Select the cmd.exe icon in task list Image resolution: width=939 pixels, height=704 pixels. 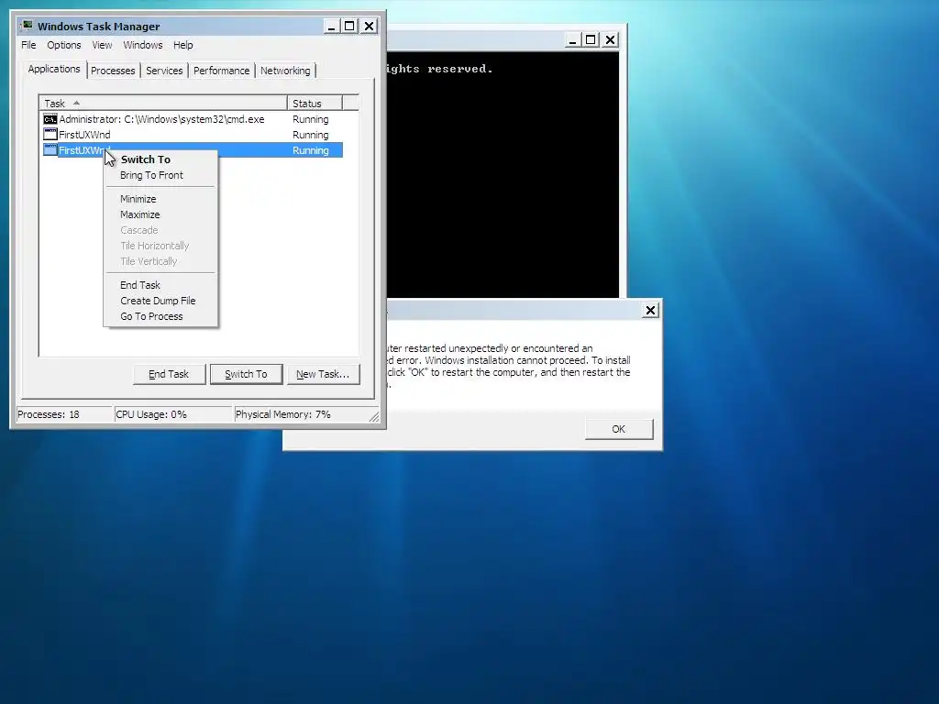point(50,119)
